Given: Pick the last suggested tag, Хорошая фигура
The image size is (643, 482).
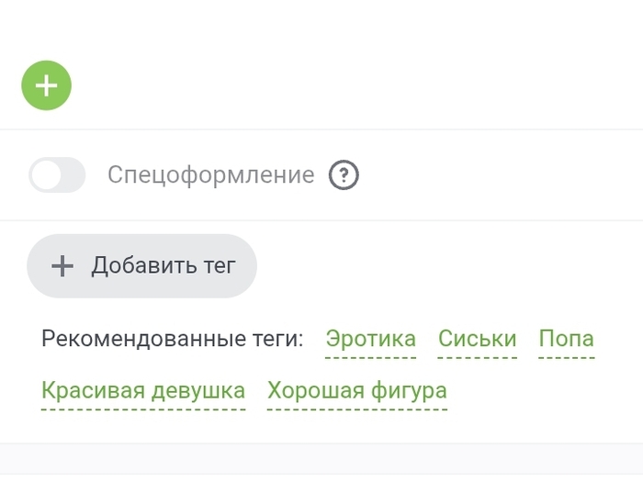Looking at the screenshot, I should 356,391.
